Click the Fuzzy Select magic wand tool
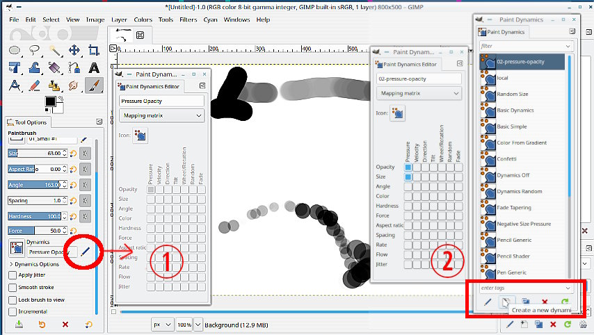The image size is (594, 335). pos(54,50)
